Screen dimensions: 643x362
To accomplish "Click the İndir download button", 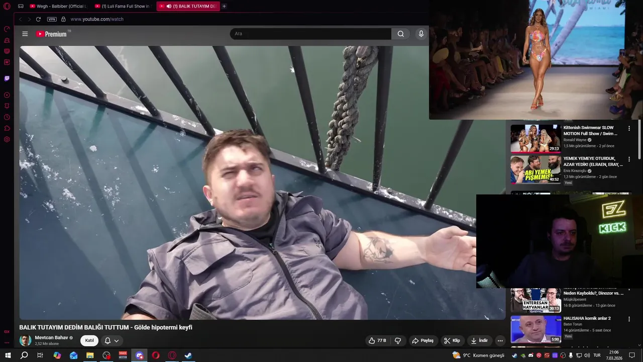I will click(x=479, y=340).
